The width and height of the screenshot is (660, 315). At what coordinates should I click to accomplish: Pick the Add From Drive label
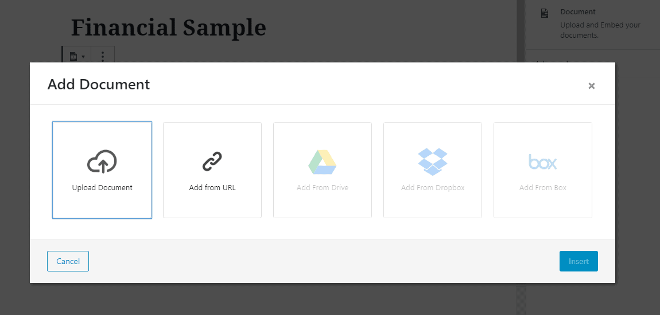tap(323, 188)
